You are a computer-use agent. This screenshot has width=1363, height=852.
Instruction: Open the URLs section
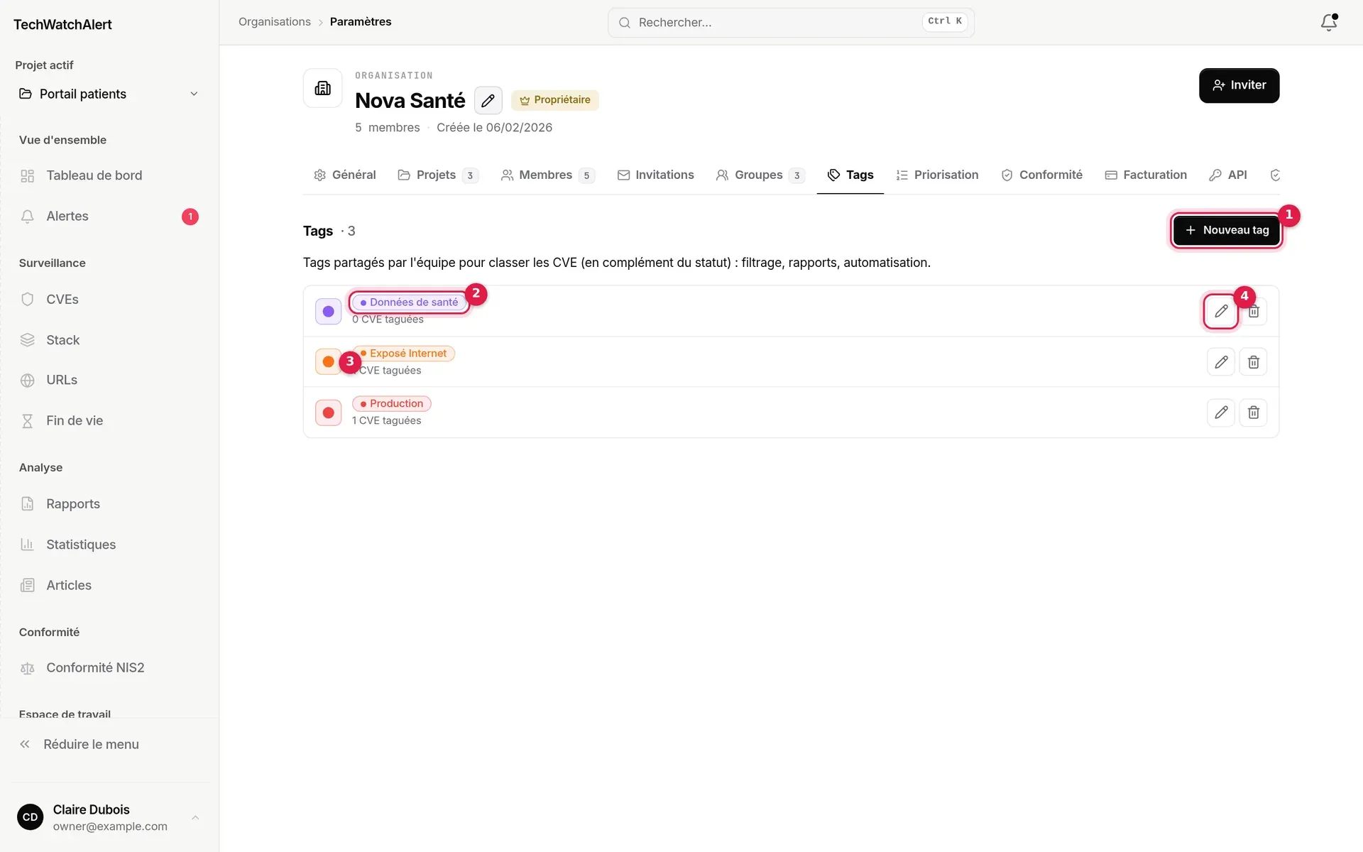coord(109,380)
